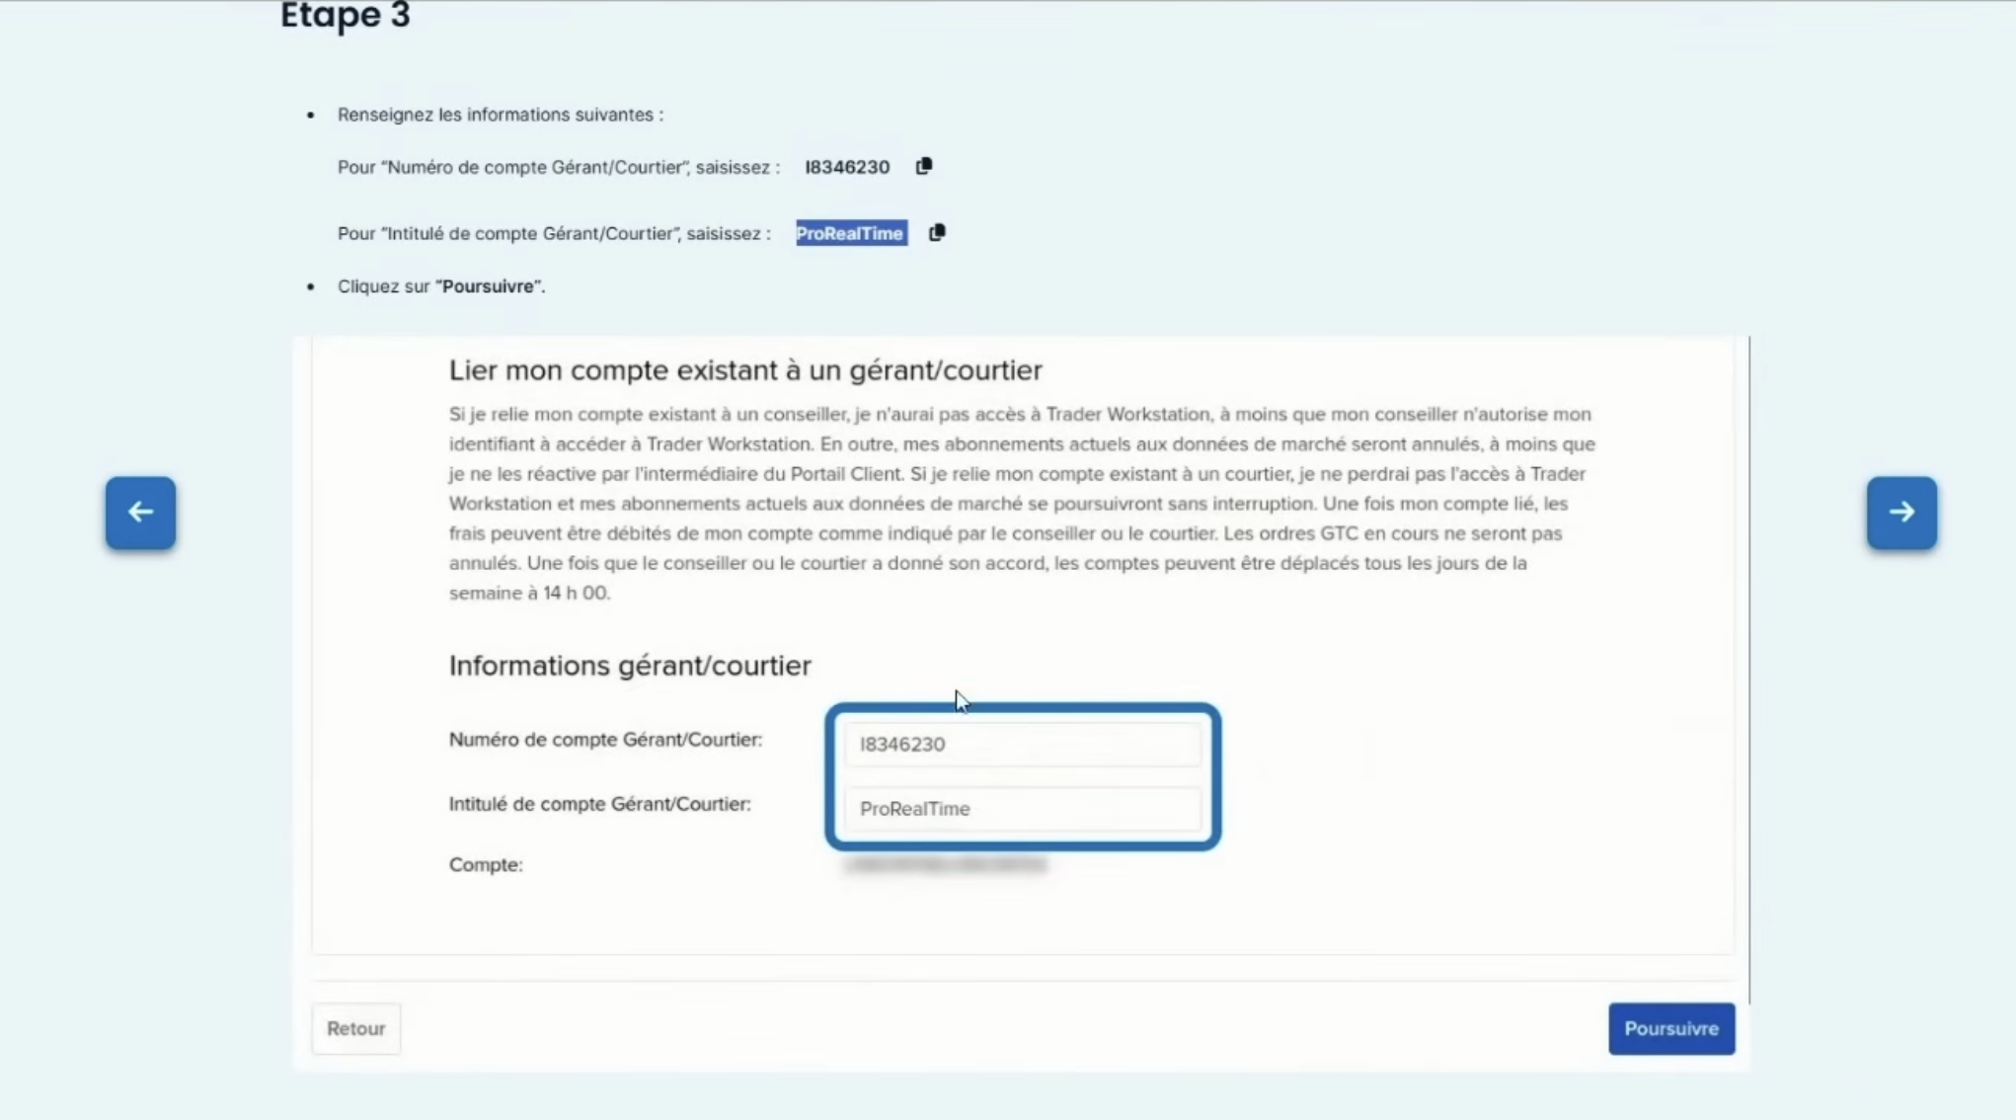Screen dimensions: 2016x1120
Task: Copy the ProRealTime account title icon
Action: coord(936,232)
